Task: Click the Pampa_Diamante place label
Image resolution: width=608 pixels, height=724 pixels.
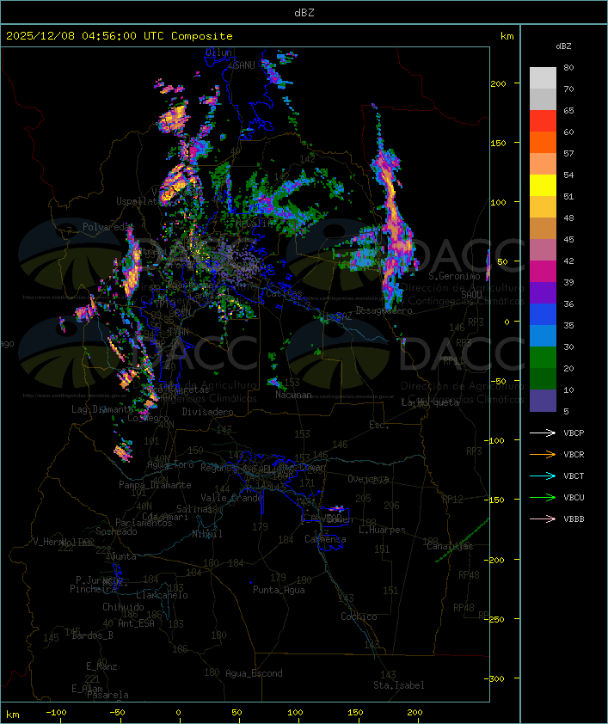Action: click(x=155, y=485)
